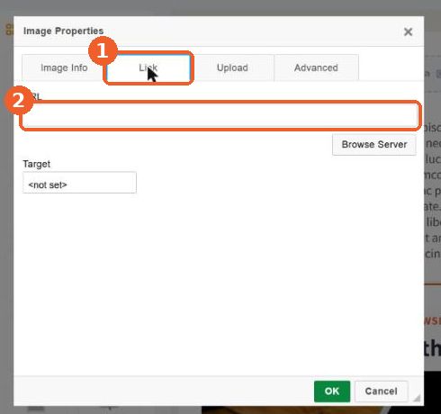This screenshot has width=441, height=414.
Task: Open the Link tab
Action: pyautogui.click(x=148, y=67)
